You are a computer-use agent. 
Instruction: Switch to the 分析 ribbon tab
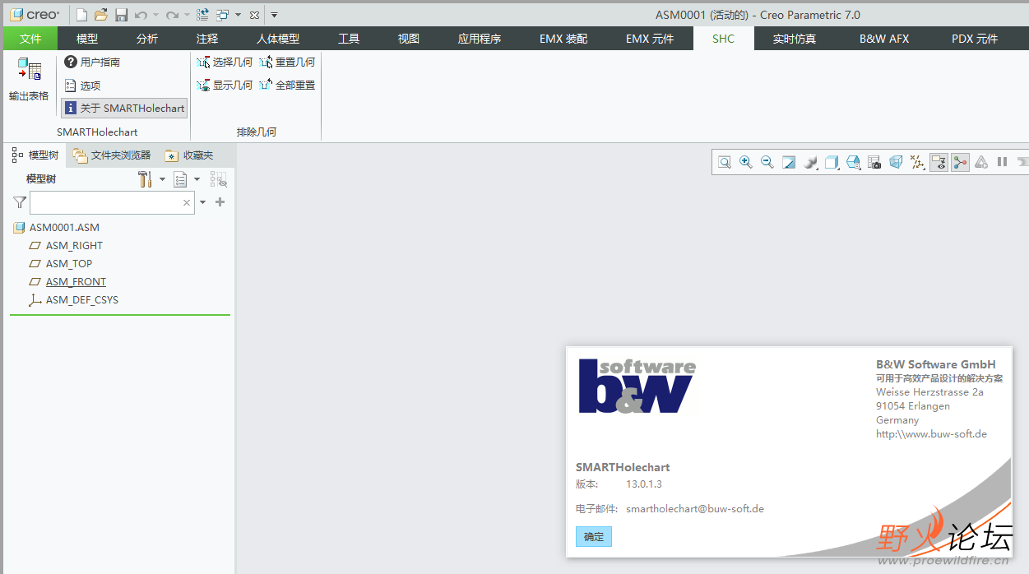[147, 39]
